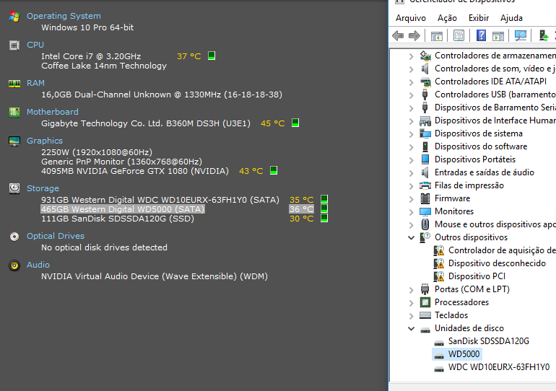Select Dispositivos Portáteis tree entry
The height and width of the screenshot is (391, 556).
point(475,159)
